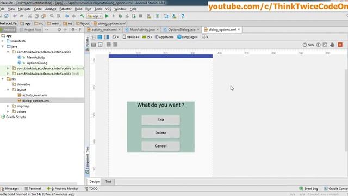Screen dimensions: 348x196
Task: Run the app with the green play button
Action: pos(107,16)
